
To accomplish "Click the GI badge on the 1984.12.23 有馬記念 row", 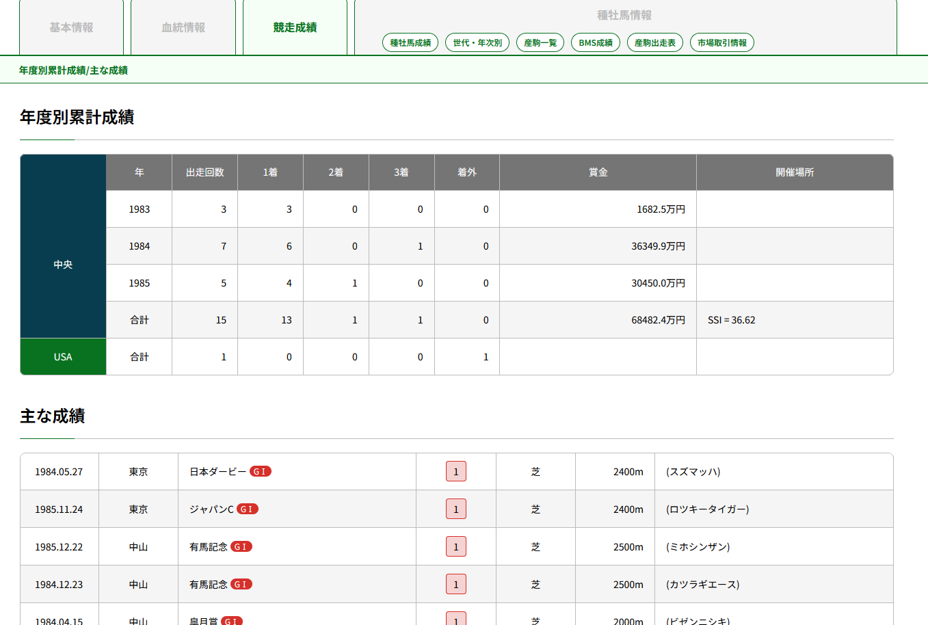I will [241, 584].
